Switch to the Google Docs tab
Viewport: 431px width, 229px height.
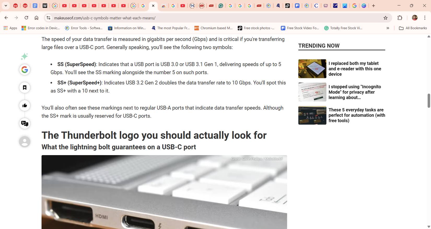click(35, 5)
